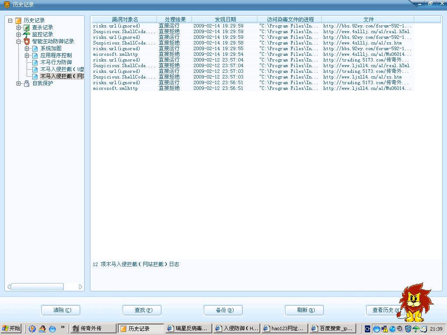This screenshot has height=335, width=447.
Task: Expand the 自我保护 node
Action: click(x=18, y=83)
